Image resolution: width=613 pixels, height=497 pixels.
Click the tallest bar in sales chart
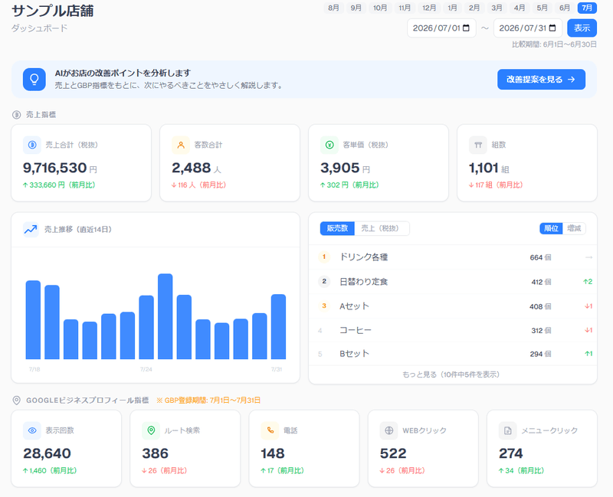point(166,316)
